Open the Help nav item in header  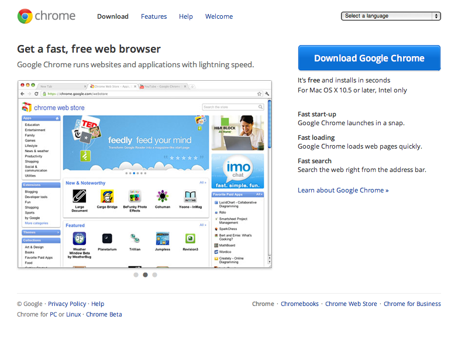click(x=186, y=16)
